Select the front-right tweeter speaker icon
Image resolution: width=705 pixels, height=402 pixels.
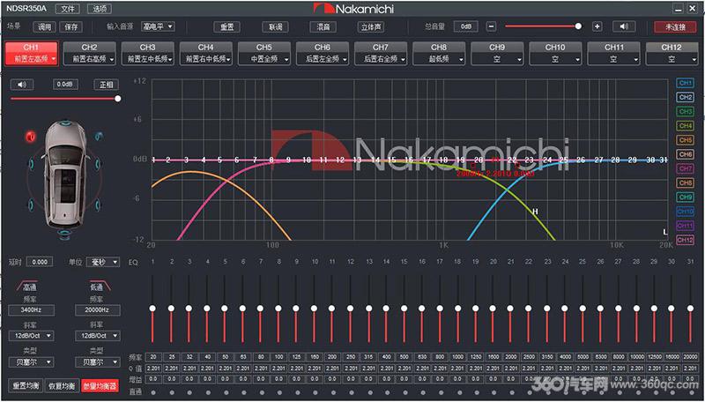coord(98,136)
